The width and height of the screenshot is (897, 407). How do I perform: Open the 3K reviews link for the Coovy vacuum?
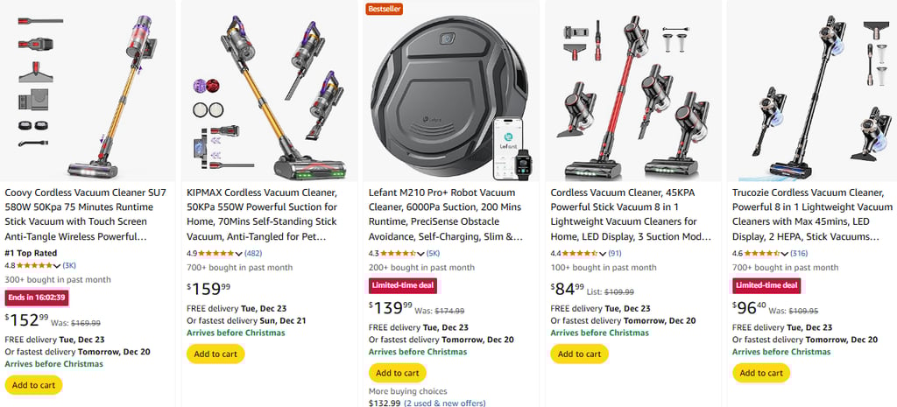pyautogui.click(x=69, y=266)
